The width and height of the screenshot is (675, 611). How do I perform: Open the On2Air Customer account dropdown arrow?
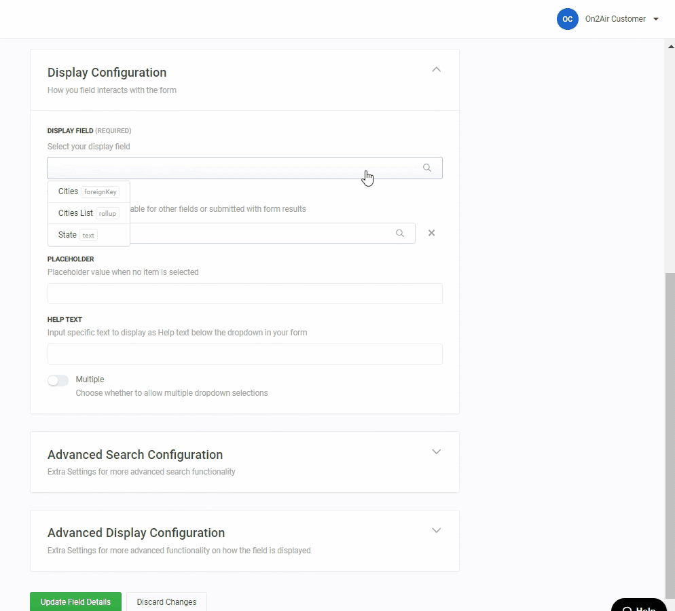(x=656, y=19)
